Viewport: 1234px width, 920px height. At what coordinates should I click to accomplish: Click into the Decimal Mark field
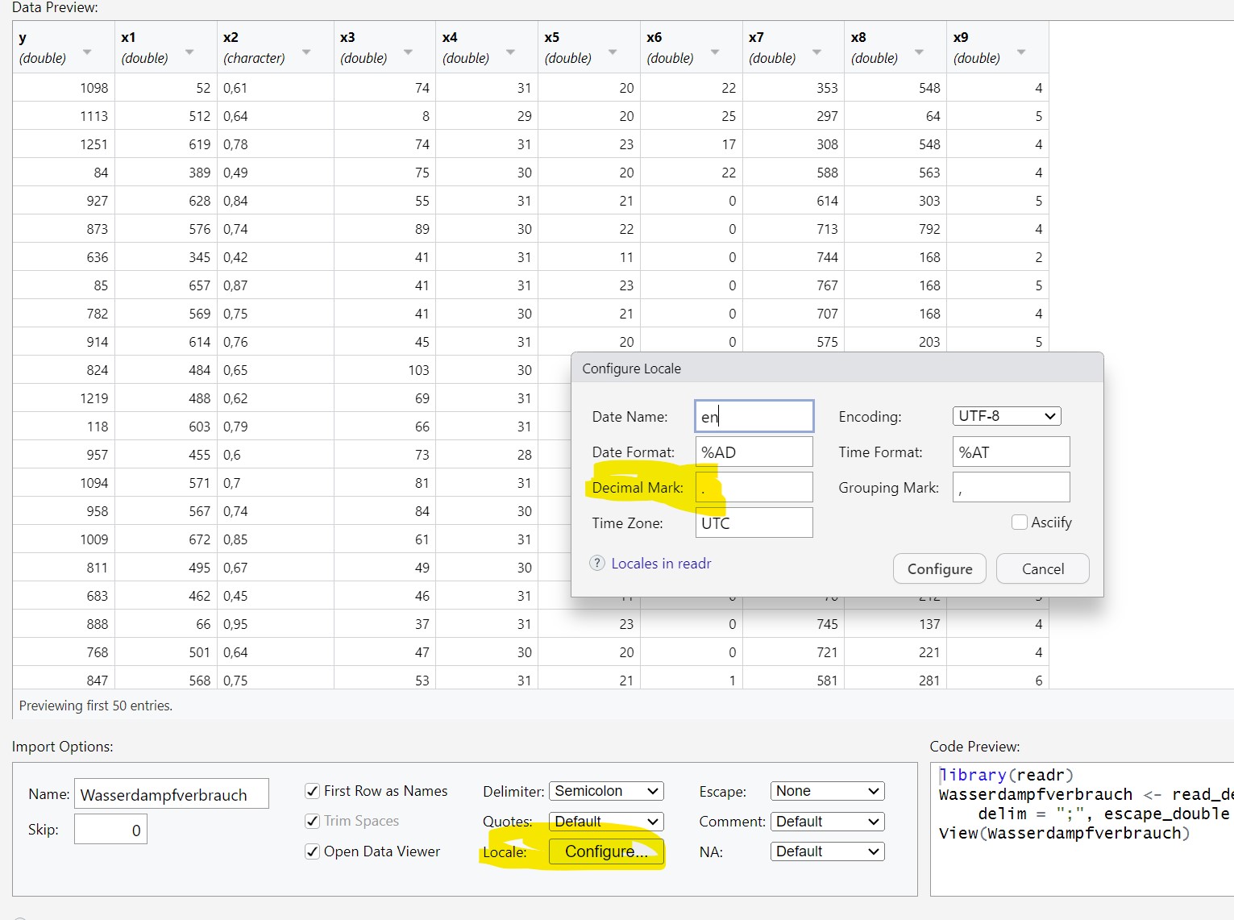(754, 488)
